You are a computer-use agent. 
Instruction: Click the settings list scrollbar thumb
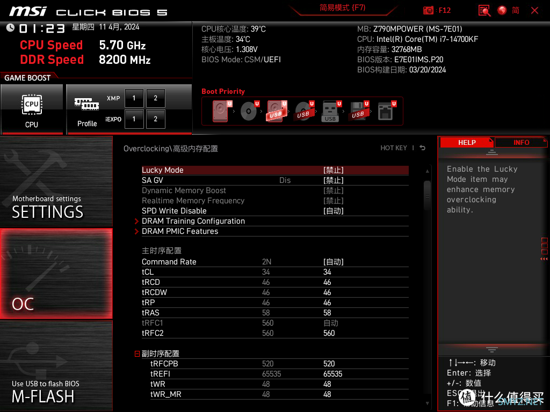point(427,195)
